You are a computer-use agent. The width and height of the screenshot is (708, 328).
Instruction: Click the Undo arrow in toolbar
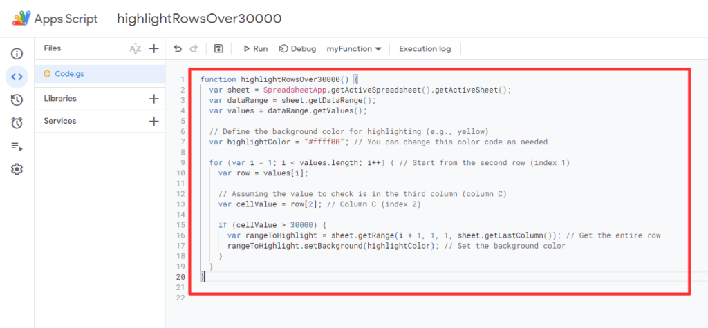[178, 49]
